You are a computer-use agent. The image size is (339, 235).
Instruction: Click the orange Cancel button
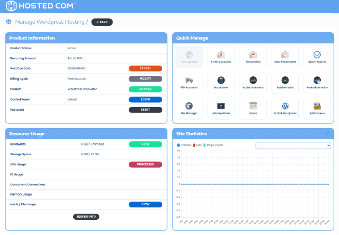[x=145, y=68]
